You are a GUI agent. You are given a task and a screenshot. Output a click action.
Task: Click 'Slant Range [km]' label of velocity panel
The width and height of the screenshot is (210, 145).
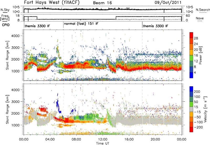click(7, 109)
